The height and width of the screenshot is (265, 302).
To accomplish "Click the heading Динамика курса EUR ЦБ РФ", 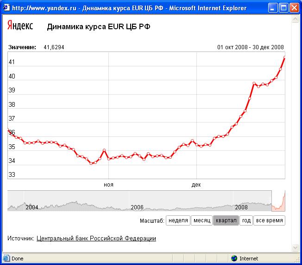I will (x=98, y=26).
